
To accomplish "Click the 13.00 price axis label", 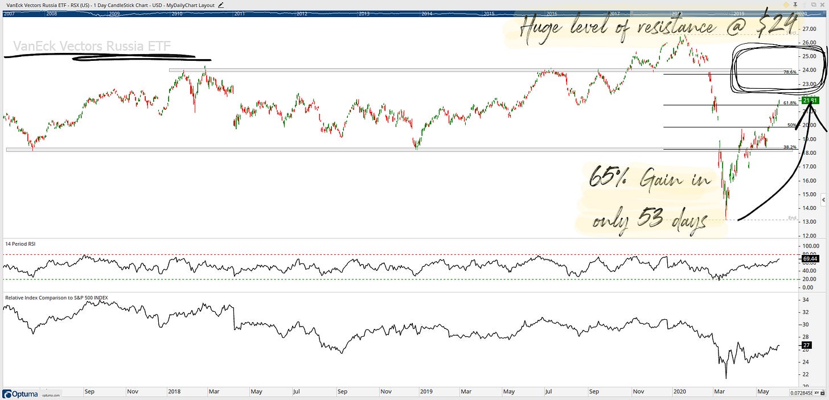I will point(809,222).
